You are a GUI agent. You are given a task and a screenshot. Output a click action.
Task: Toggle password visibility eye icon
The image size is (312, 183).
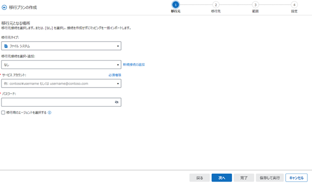click(116, 102)
